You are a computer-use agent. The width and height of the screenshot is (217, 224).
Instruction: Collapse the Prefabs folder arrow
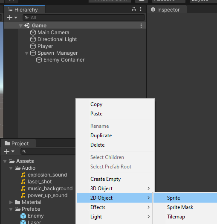[11, 209]
